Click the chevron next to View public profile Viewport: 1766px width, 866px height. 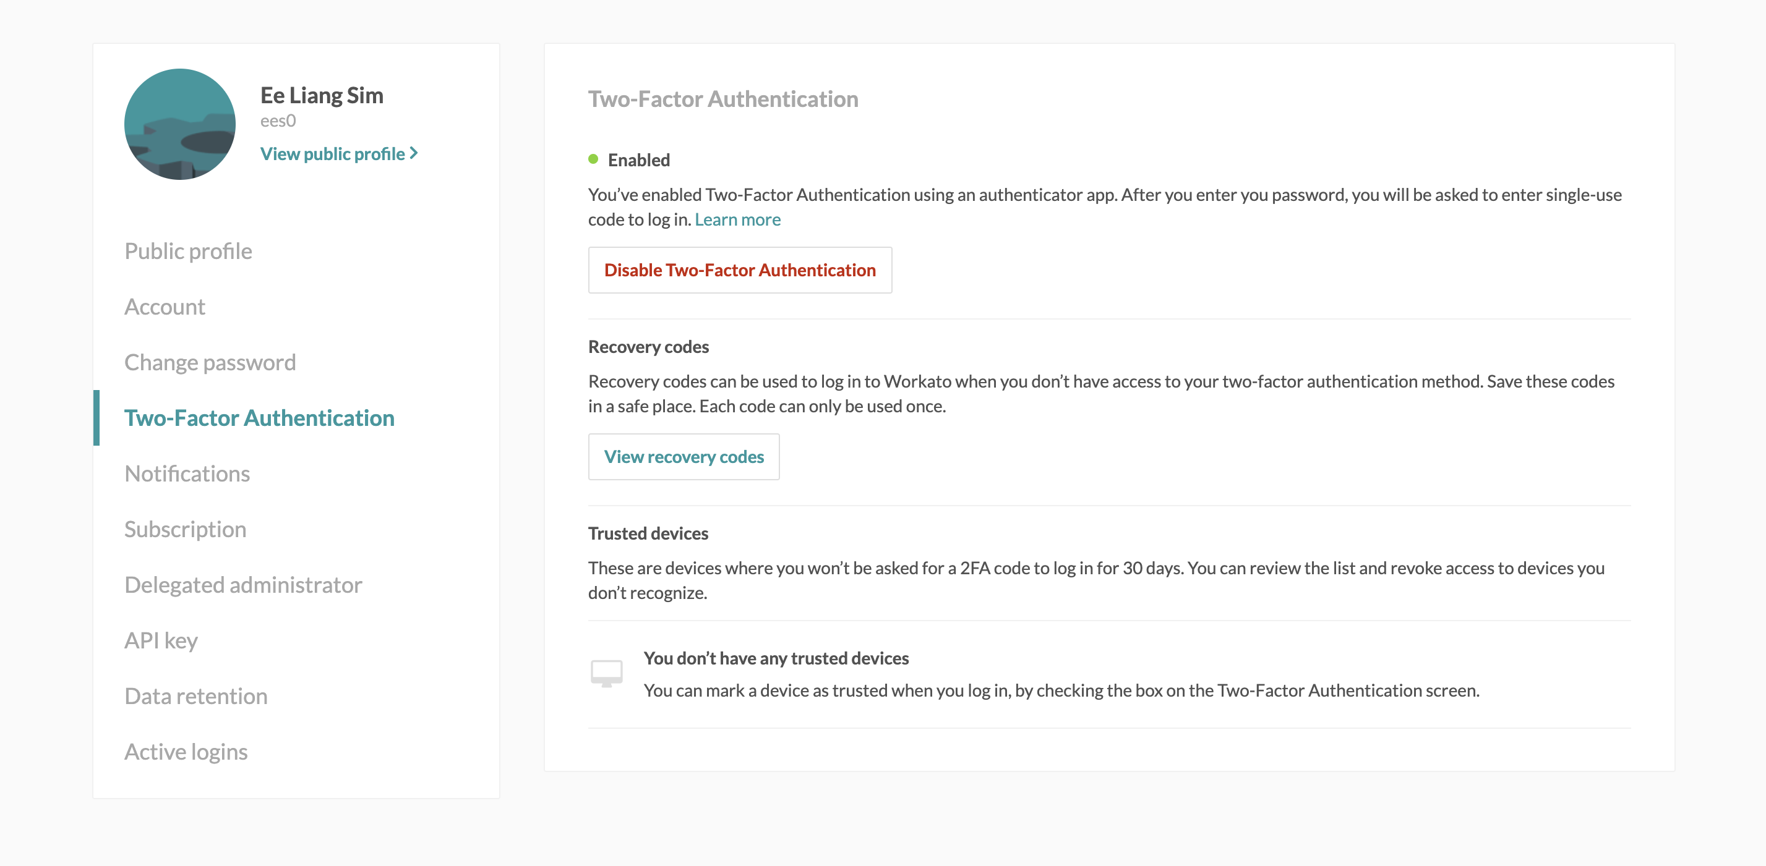coord(414,153)
